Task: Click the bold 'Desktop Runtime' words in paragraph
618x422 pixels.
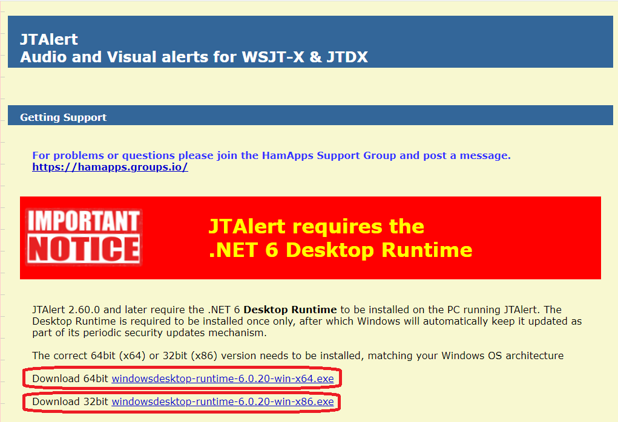Action: pyautogui.click(x=290, y=310)
